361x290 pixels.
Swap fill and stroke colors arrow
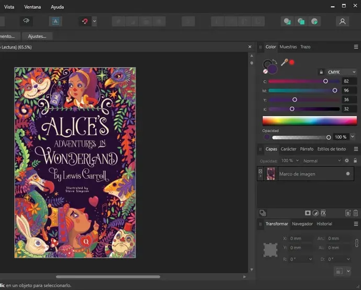coord(275,61)
